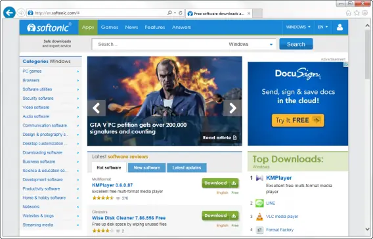Show next slide in the featured carousel
The width and height of the screenshot is (373, 239).
(x=233, y=108)
